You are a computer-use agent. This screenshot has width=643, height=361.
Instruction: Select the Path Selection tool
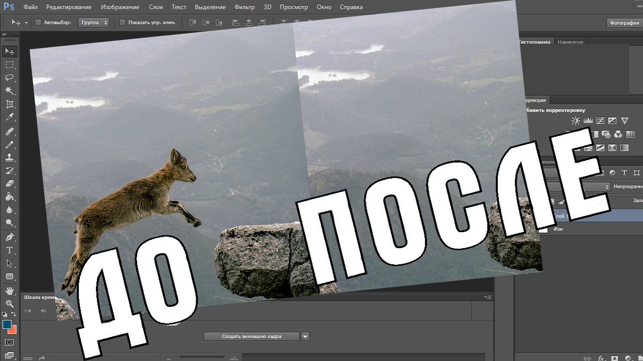coord(10,263)
